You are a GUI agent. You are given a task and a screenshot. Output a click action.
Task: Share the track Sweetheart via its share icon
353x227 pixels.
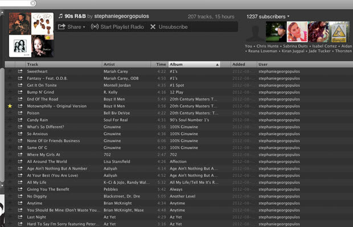[x=20, y=71]
